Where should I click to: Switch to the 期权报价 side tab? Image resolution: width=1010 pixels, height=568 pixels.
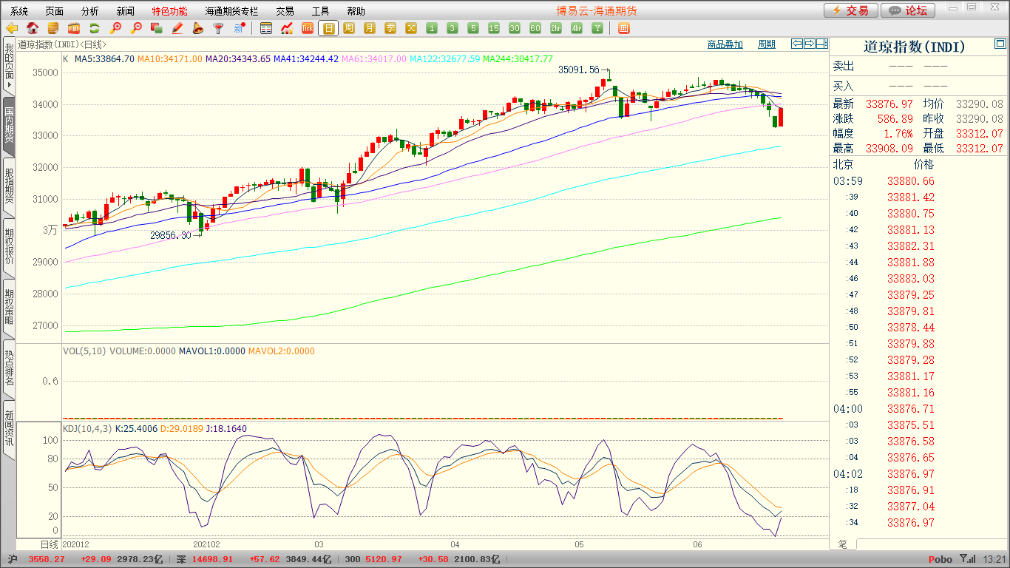(x=9, y=247)
